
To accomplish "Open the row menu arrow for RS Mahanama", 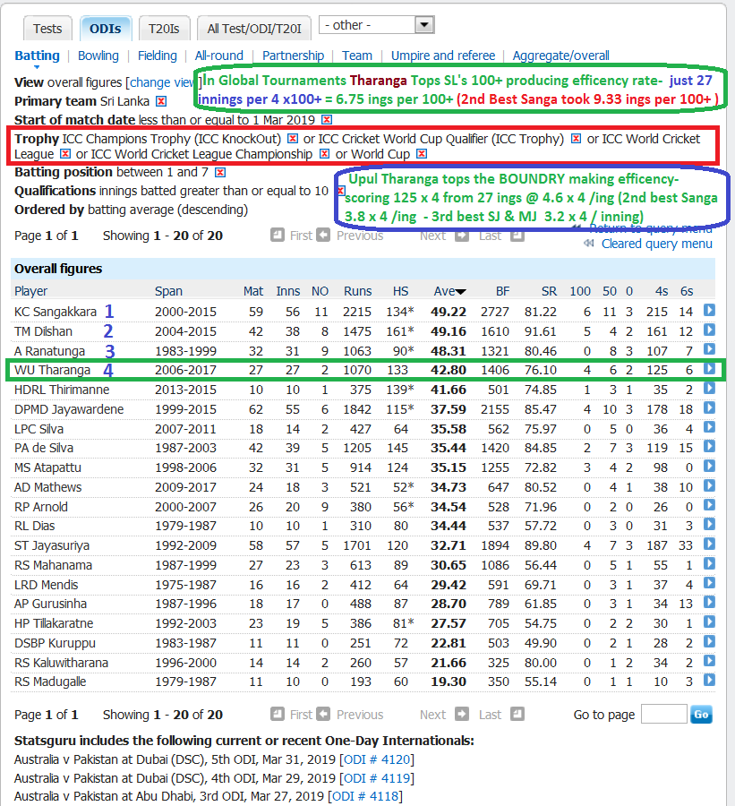I will tap(709, 563).
